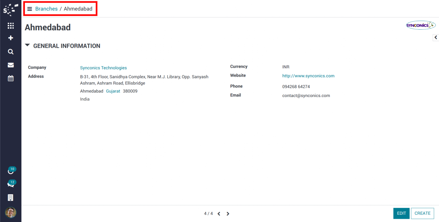Click the Edit button

pyautogui.click(x=401, y=213)
